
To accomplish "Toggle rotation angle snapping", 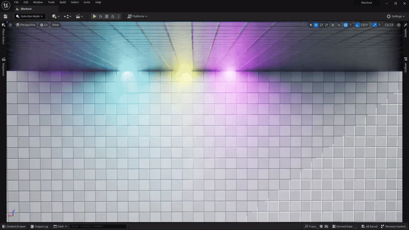I will click(x=357, y=25).
